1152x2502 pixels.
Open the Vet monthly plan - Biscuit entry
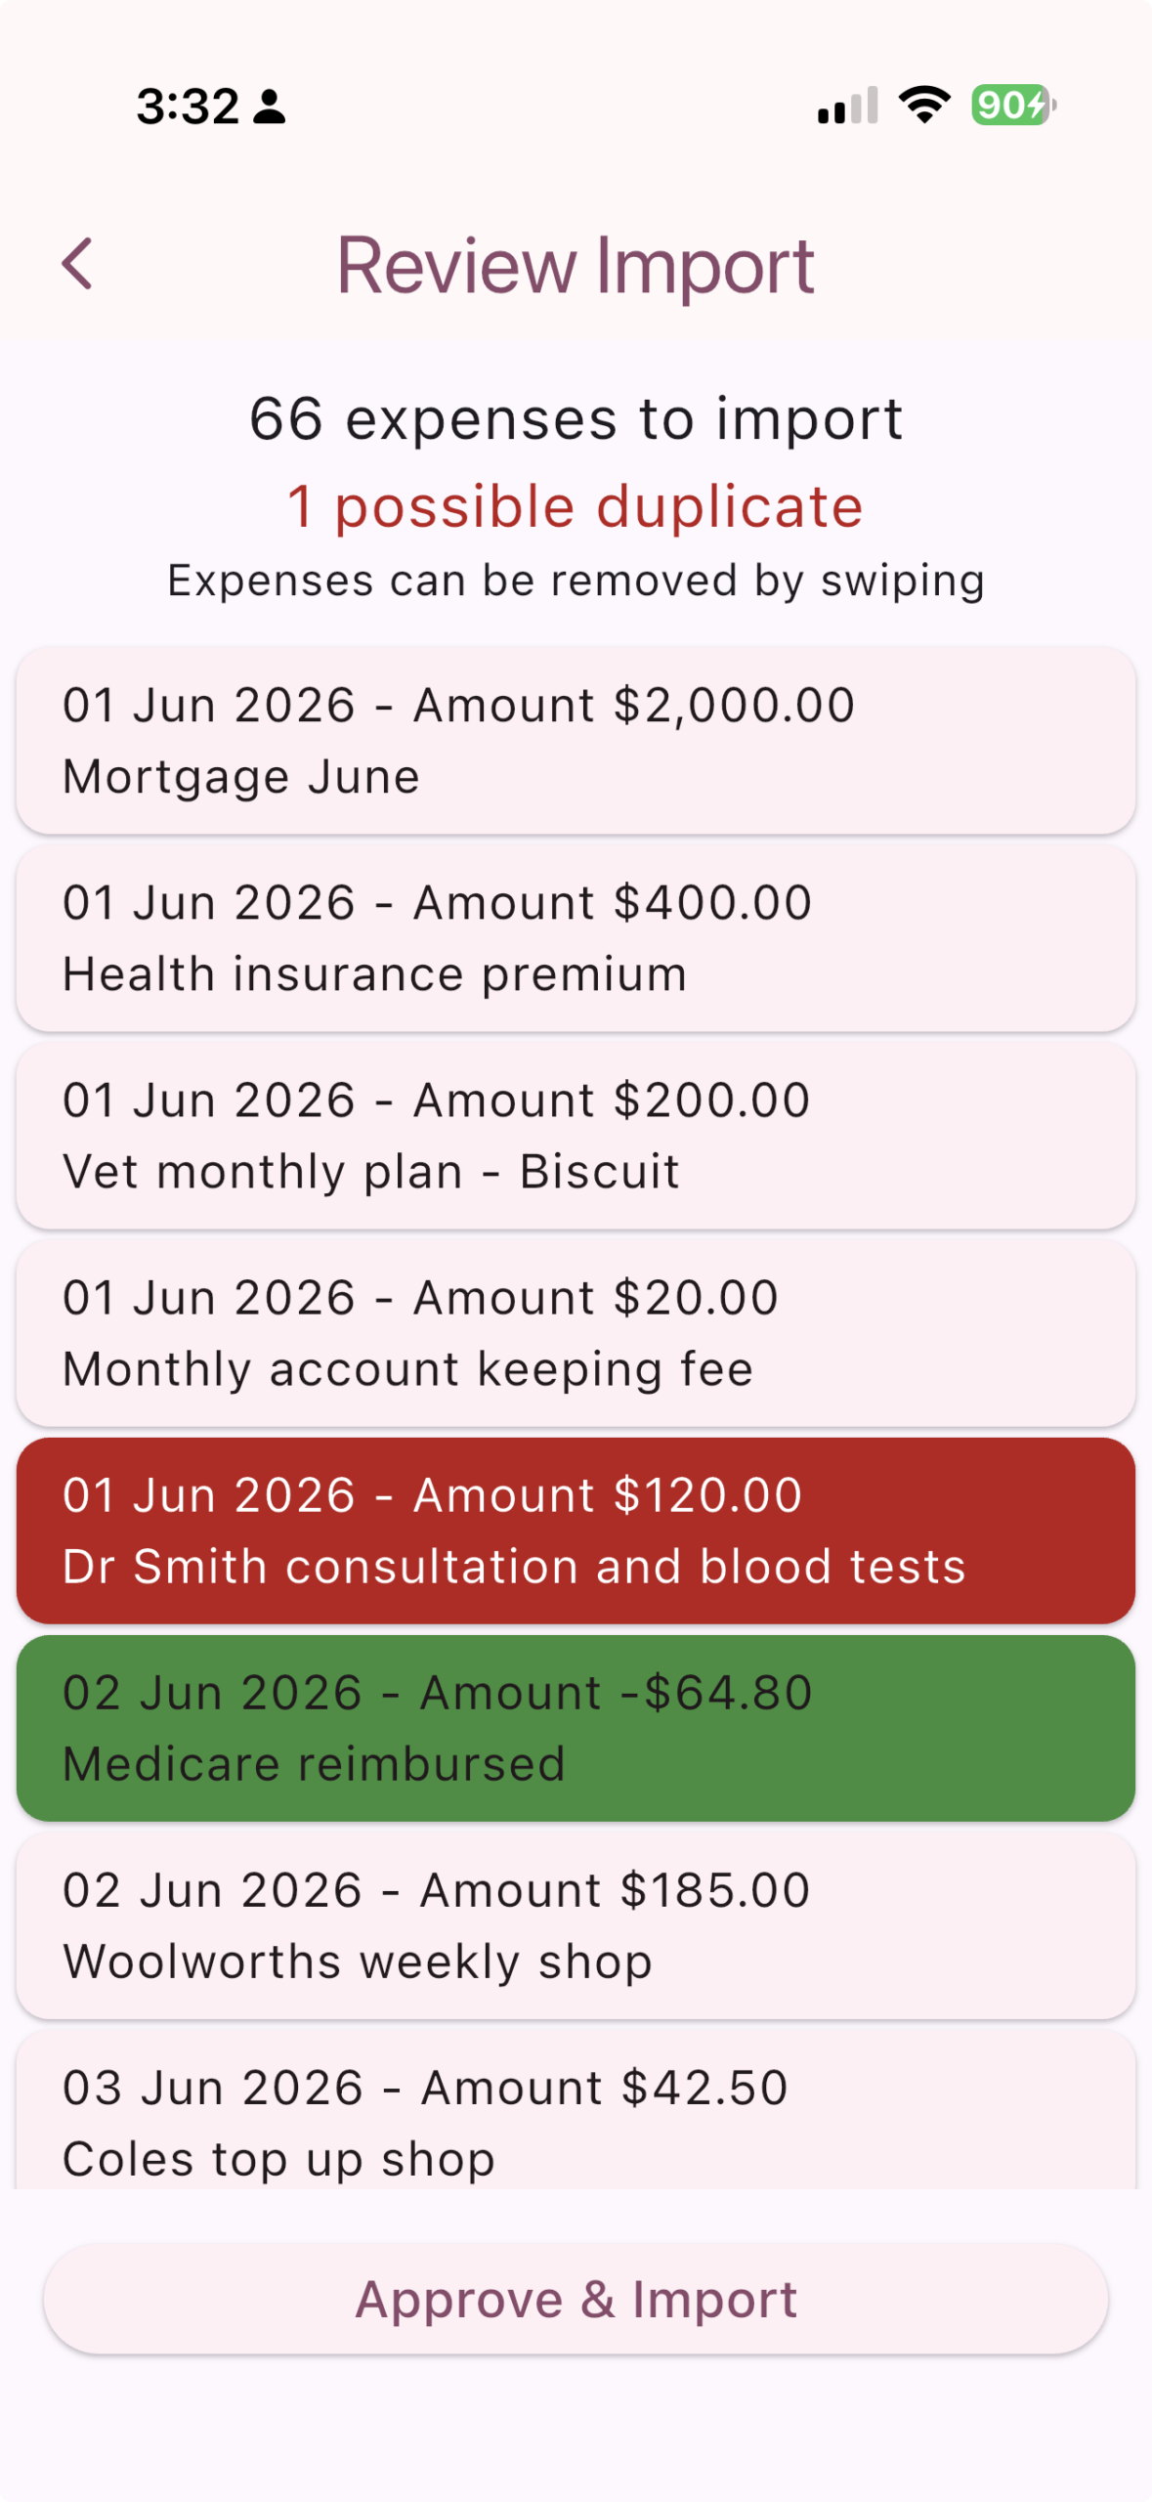click(x=576, y=1135)
